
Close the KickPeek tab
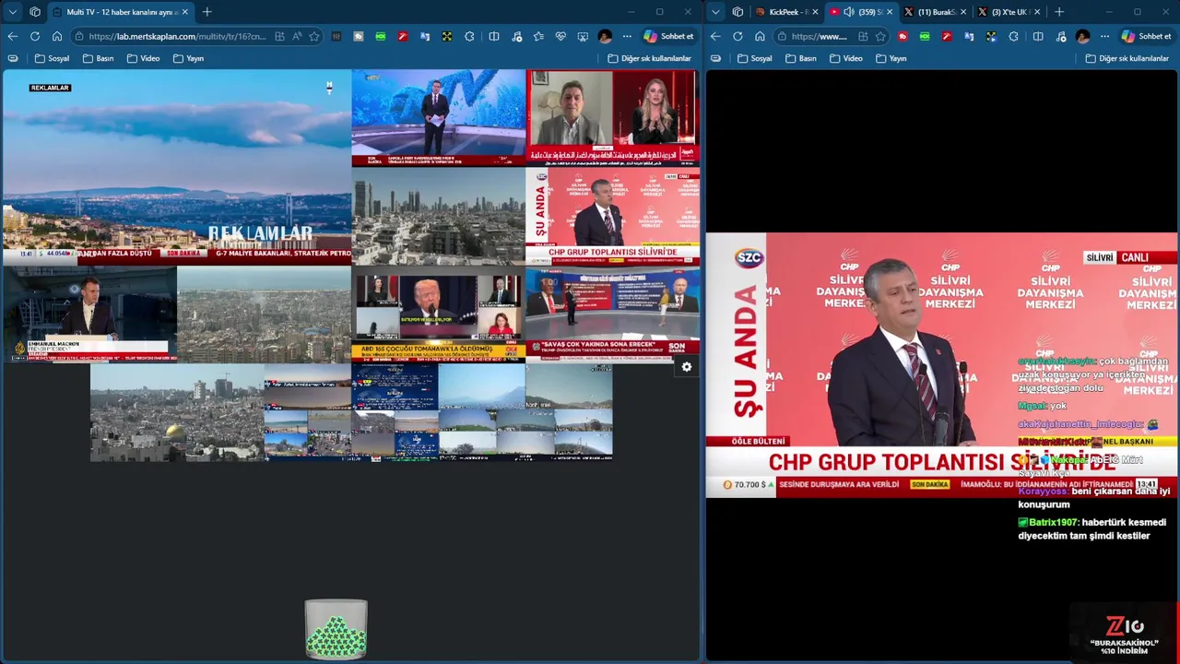pos(814,12)
